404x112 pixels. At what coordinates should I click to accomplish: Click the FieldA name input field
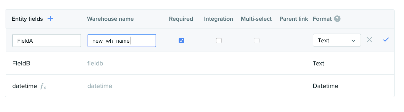46,41
